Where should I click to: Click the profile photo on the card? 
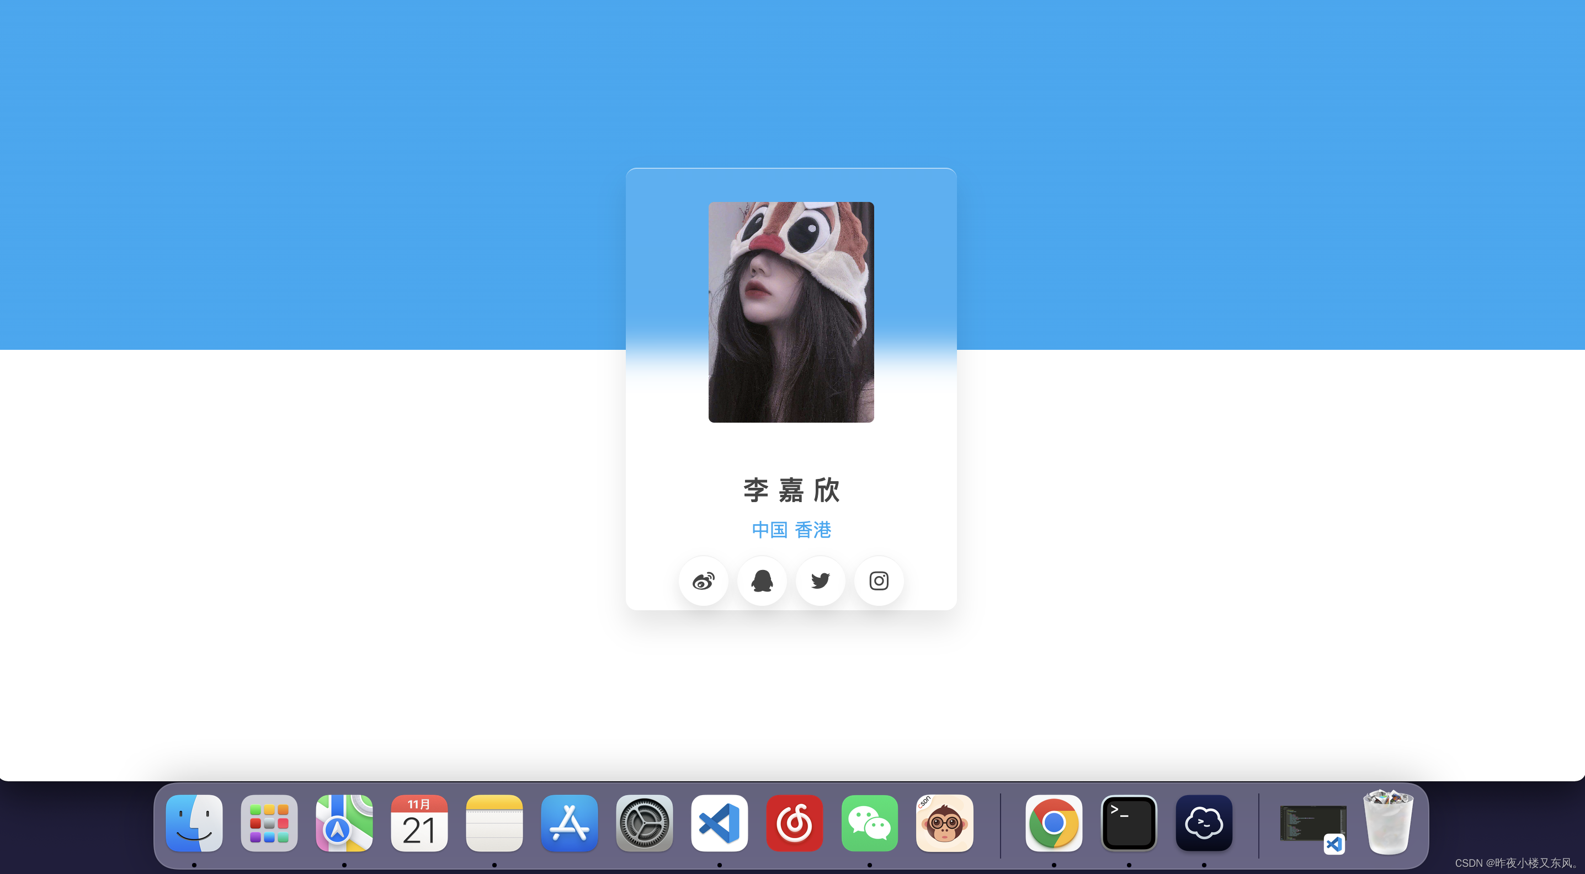pyautogui.click(x=791, y=312)
